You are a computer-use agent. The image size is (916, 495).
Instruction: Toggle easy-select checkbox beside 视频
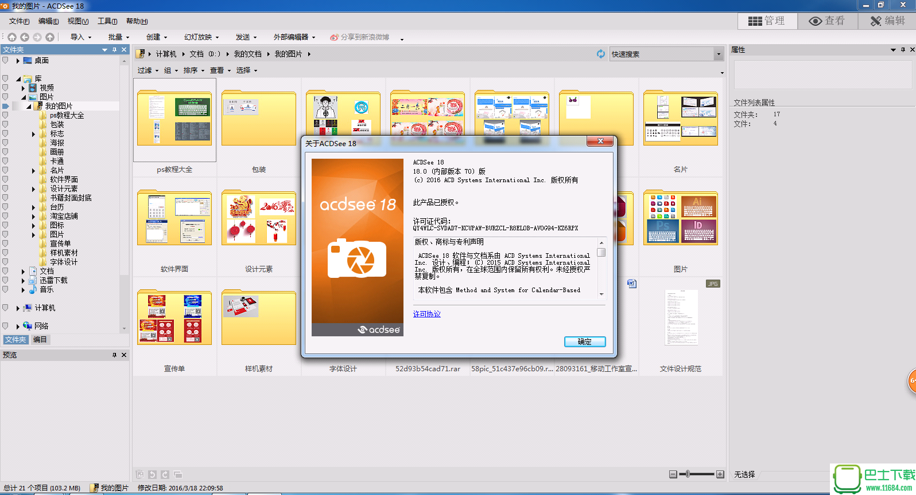[x=5, y=88]
